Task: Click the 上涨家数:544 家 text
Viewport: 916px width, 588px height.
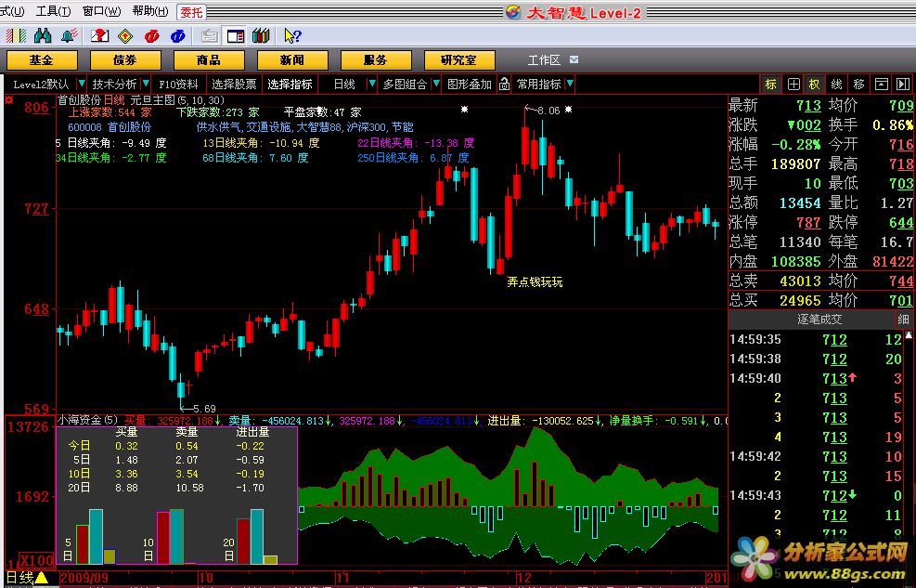Action: [x=110, y=111]
